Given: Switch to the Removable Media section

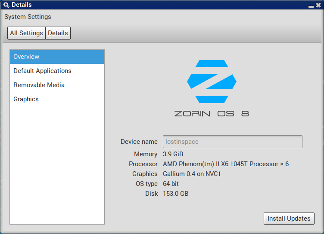Looking at the screenshot, I should tap(39, 85).
